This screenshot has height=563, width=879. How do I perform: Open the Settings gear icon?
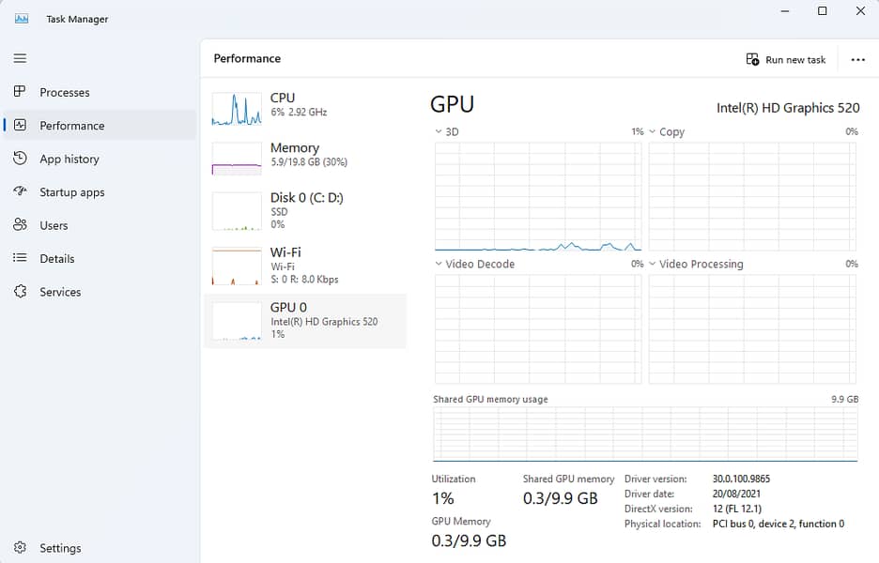20,548
